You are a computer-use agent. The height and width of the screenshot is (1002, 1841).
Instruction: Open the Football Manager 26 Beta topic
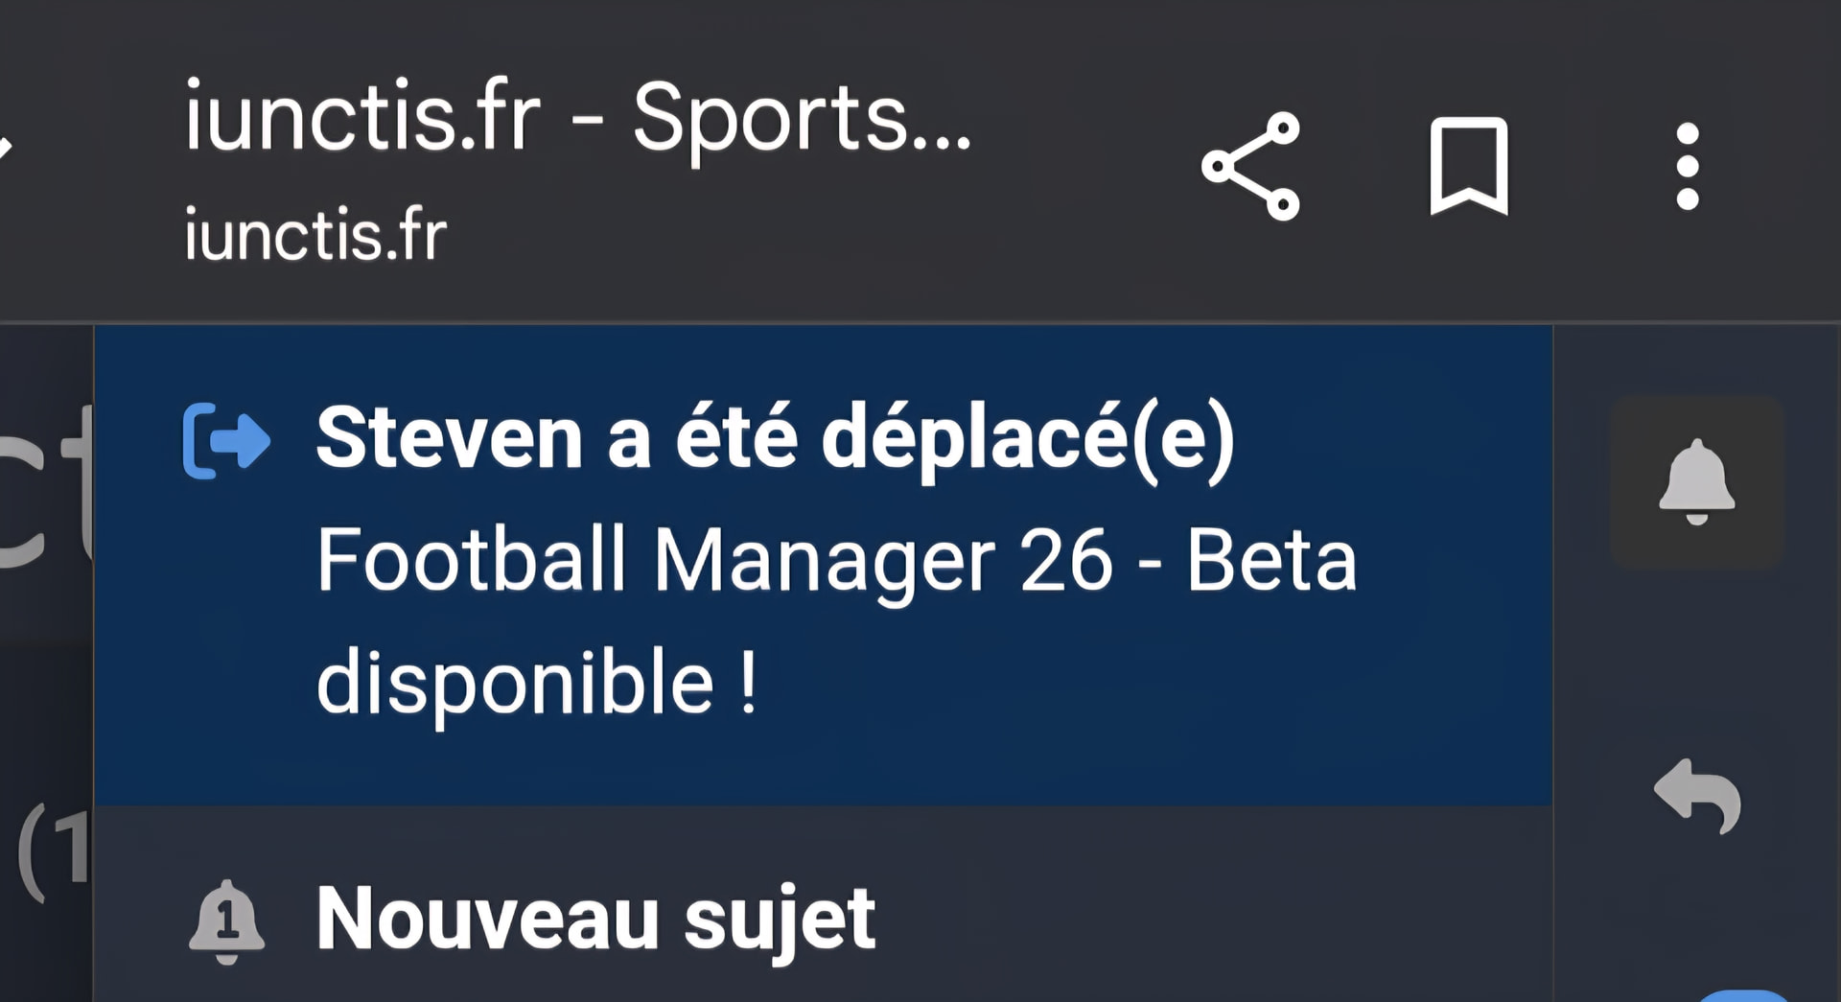coord(836,561)
